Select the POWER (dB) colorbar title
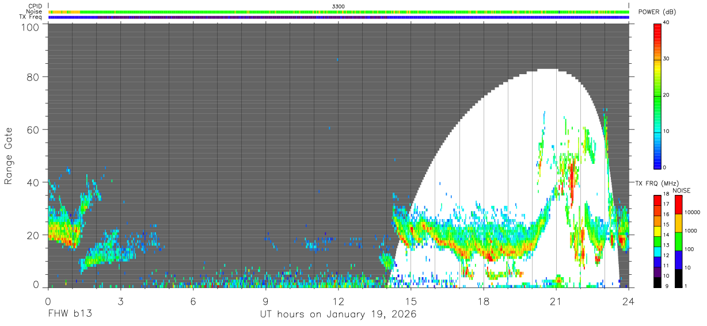This screenshot has height=326, width=707. point(657,12)
